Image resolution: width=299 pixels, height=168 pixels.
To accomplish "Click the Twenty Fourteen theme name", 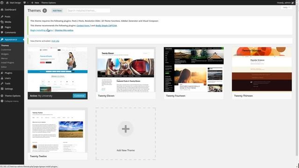I will coord(176,96).
